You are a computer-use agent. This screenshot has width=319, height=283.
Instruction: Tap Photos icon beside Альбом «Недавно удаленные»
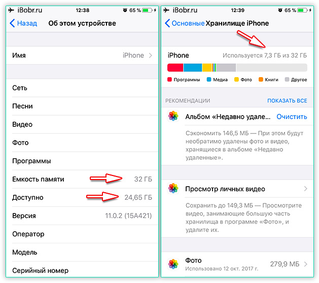tap(173, 116)
